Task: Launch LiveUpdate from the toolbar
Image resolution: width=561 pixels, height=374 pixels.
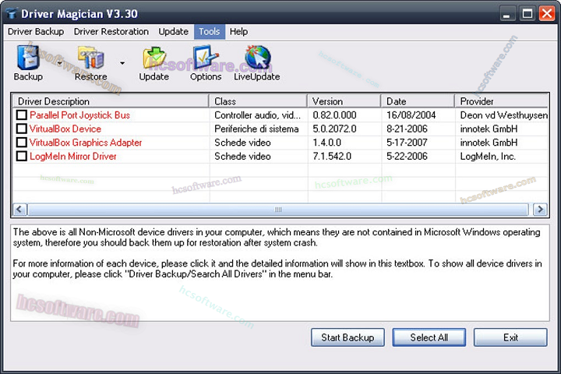Action: point(257,62)
